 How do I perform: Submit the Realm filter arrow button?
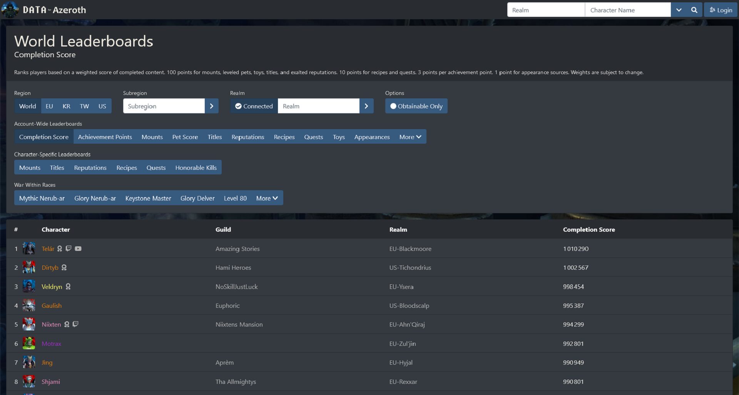tap(366, 106)
